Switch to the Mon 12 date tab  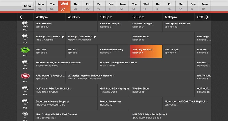coord(123,6)
